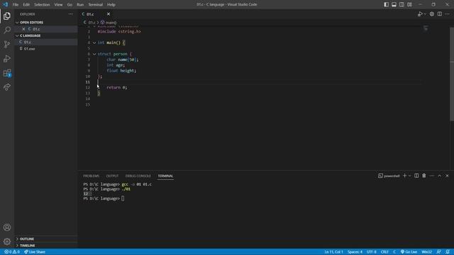Open the Help menu

[x=111, y=4]
